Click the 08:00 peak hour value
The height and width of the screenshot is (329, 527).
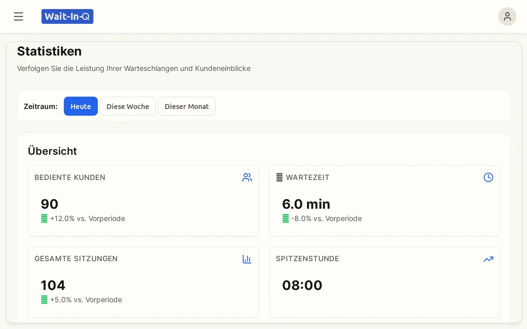(302, 285)
